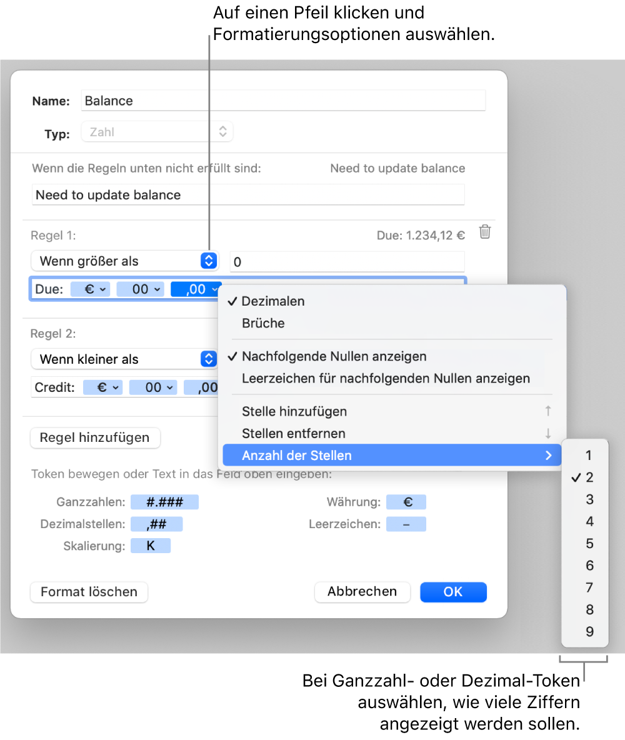The height and width of the screenshot is (740, 625).
Task: Open the 'Wenn kleiner als' condition popup
Action: pyautogui.click(x=124, y=359)
